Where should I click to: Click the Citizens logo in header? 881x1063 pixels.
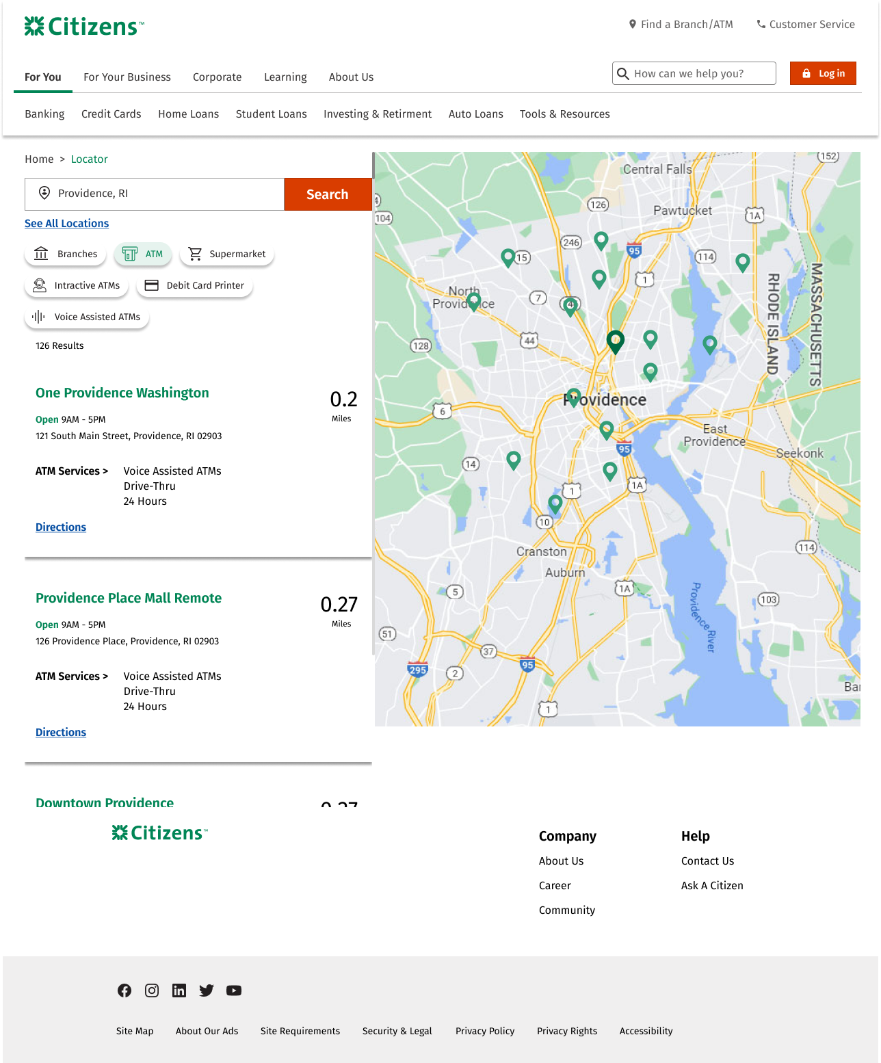click(x=84, y=27)
